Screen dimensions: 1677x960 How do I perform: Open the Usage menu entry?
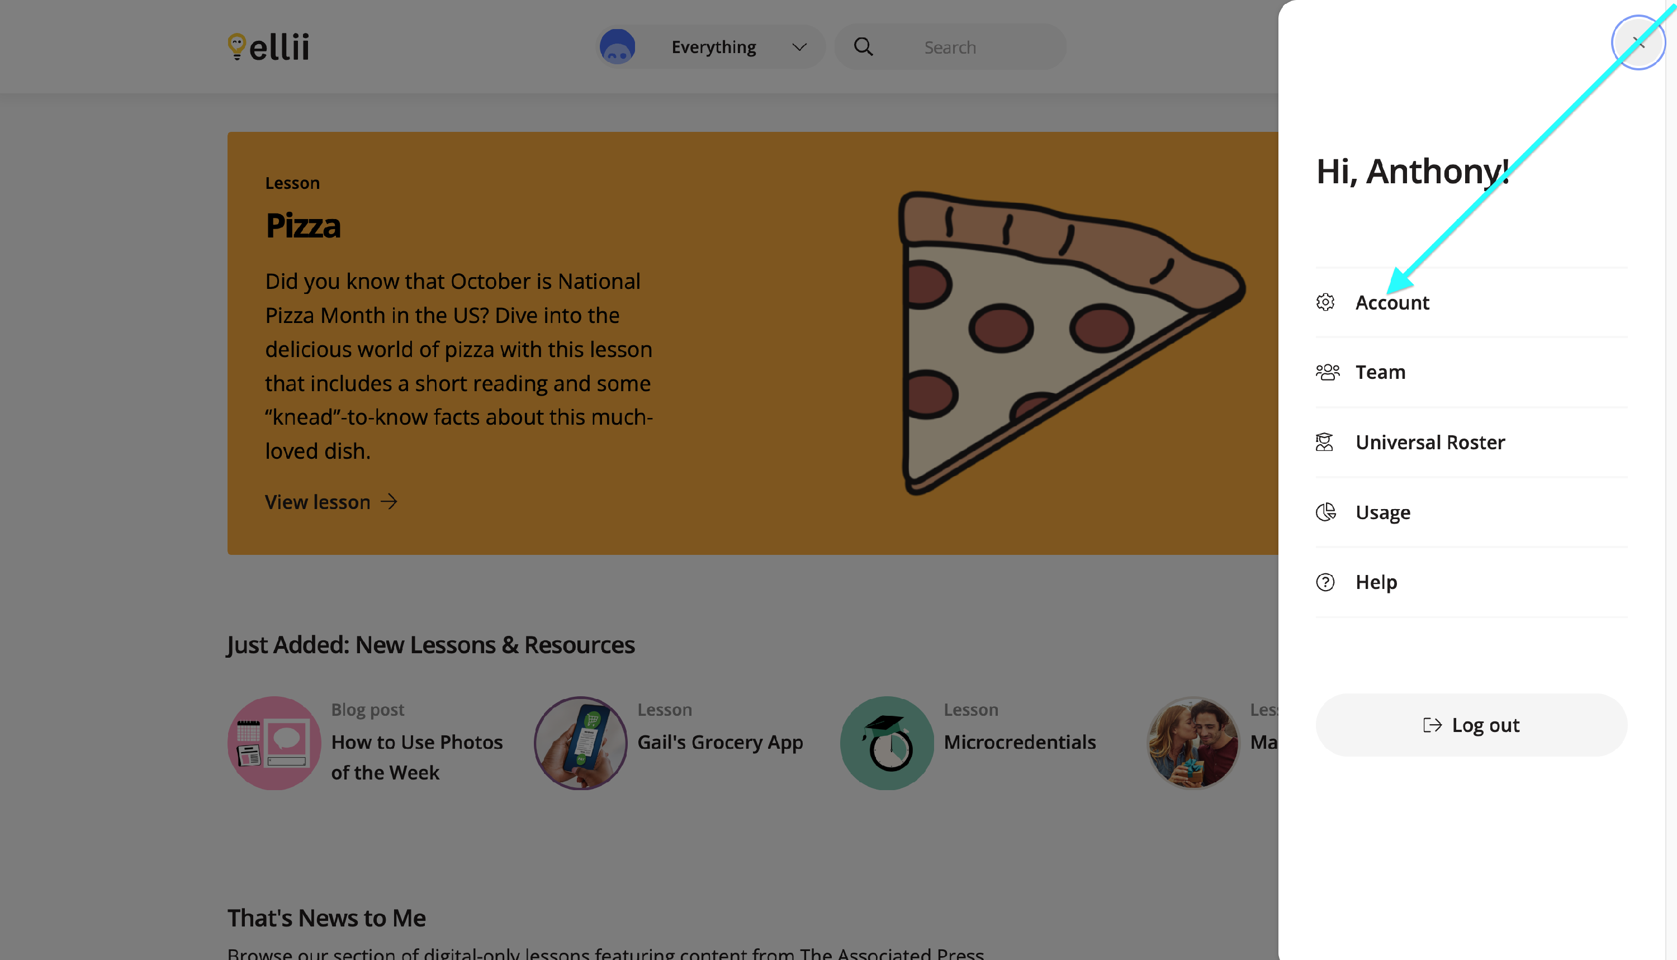coord(1382,512)
